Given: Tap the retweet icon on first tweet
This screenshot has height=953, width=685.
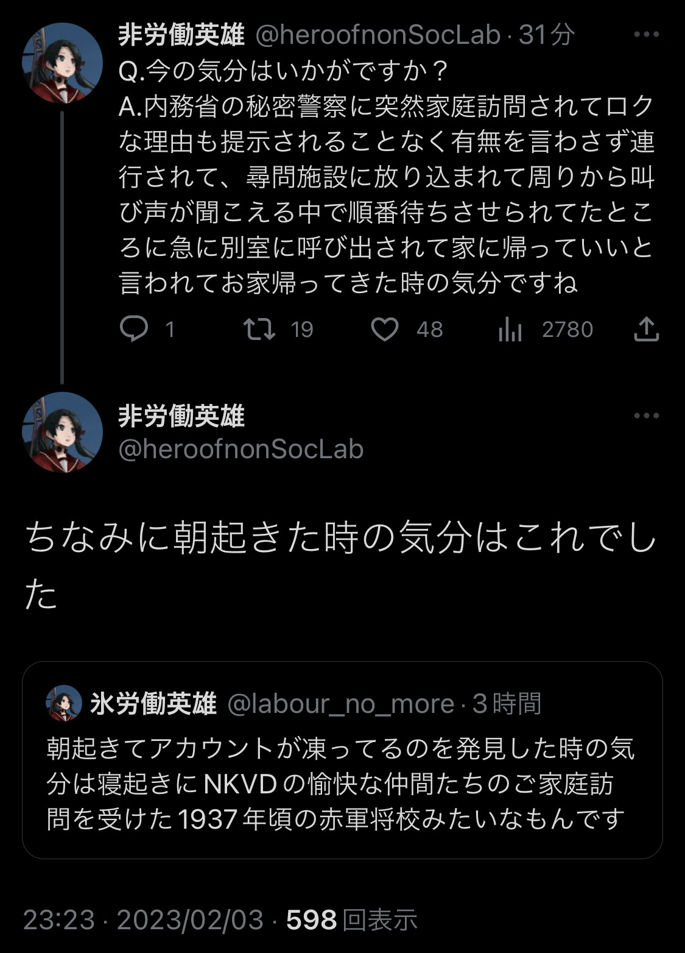Looking at the screenshot, I should click(259, 330).
